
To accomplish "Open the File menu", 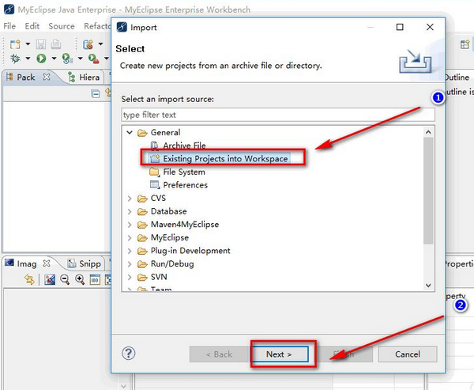I will tap(9, 26).
